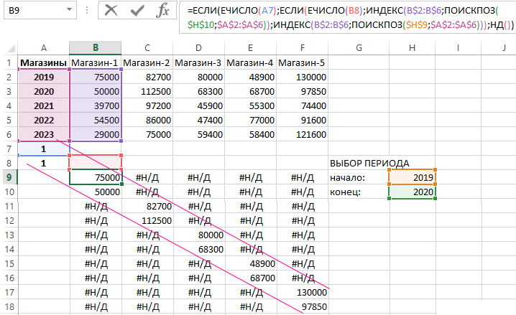Select cell containing 130000 in row 2
Screen dimensions: 516x315
[301, 77]
